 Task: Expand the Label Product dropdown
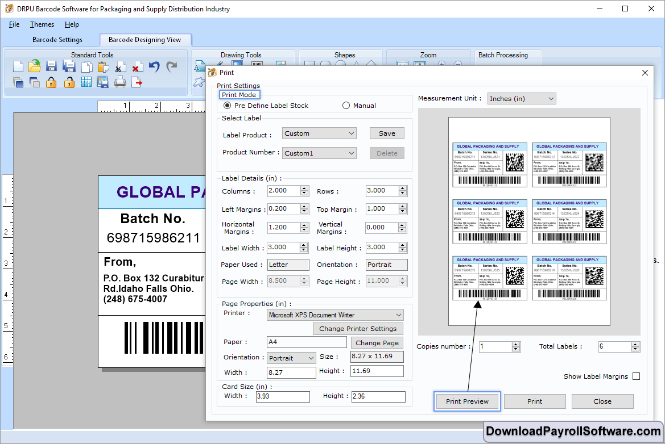[x=351, y=133]
